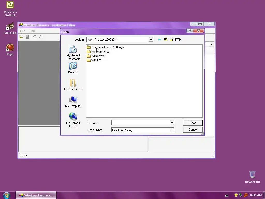This screenshot has height=199, width=265.
Task: Click the keyboard tray icon
Action: click(227, 195)
